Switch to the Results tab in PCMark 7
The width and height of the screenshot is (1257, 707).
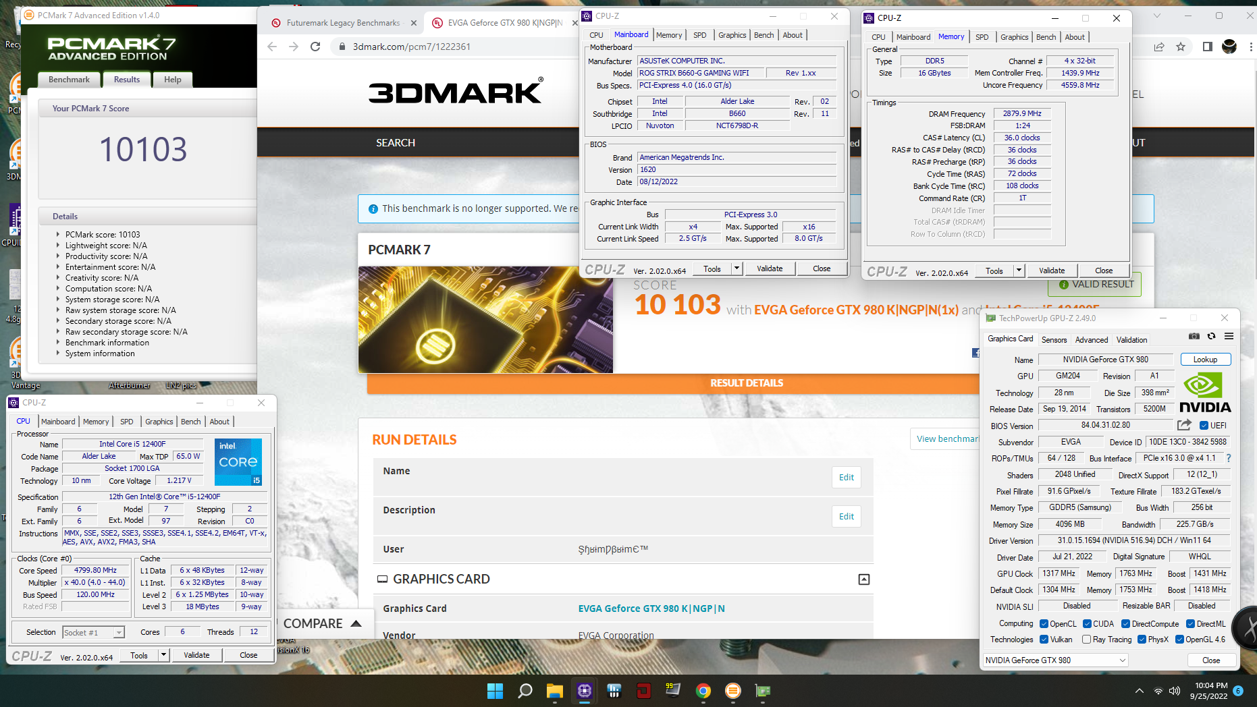[x=127, y=80]
